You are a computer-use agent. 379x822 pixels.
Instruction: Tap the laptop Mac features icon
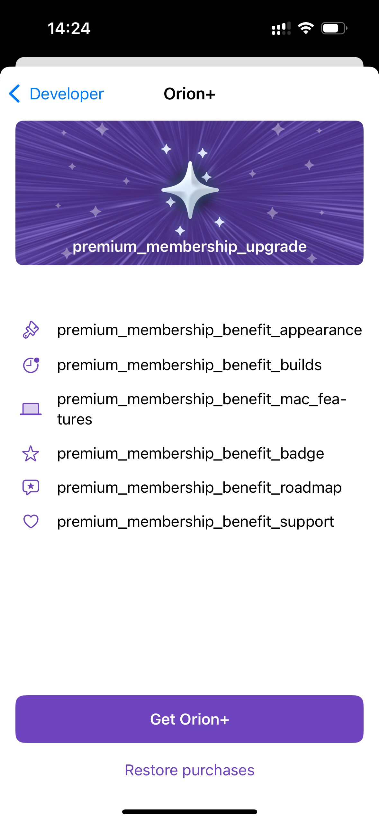[x=31, y=409]
